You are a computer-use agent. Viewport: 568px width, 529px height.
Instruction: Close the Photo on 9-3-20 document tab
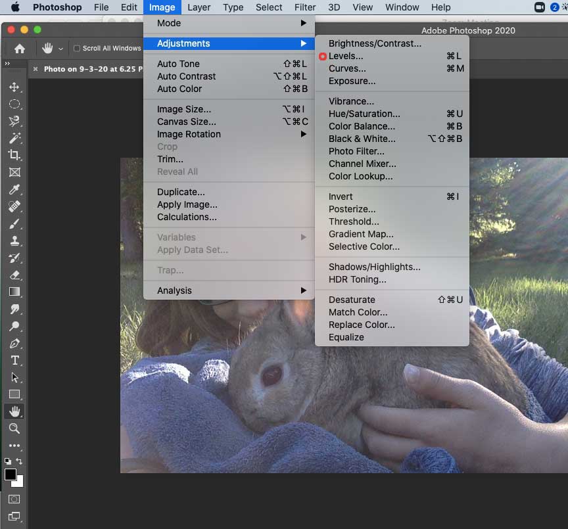click(x=35, y=69)
